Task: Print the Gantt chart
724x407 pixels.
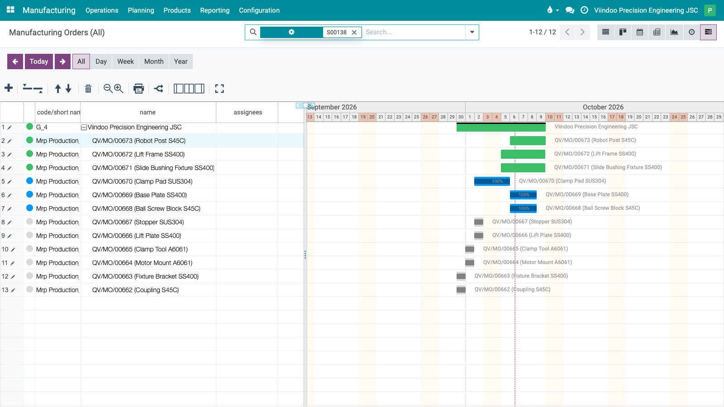Action: [x=139, y=89]
